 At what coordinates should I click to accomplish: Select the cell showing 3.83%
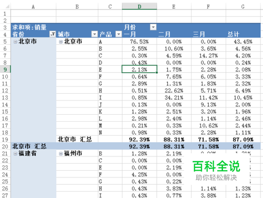point(174,189)
